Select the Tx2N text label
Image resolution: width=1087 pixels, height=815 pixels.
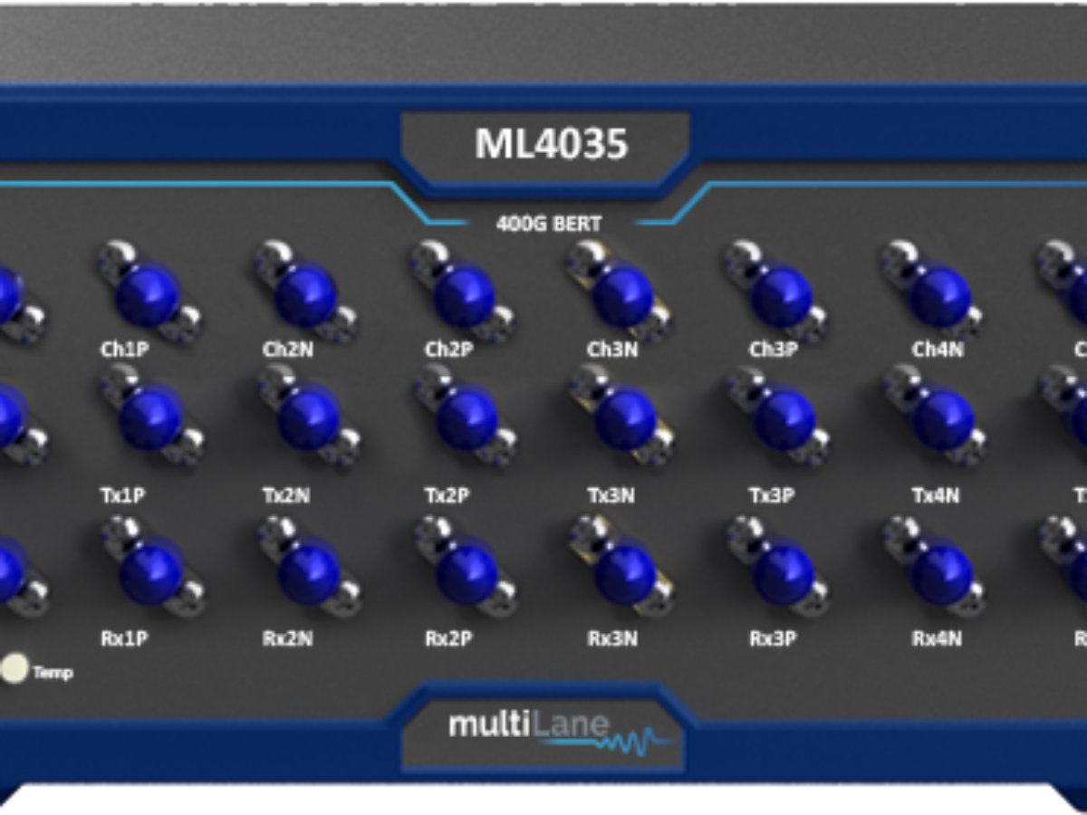point(287,495)
